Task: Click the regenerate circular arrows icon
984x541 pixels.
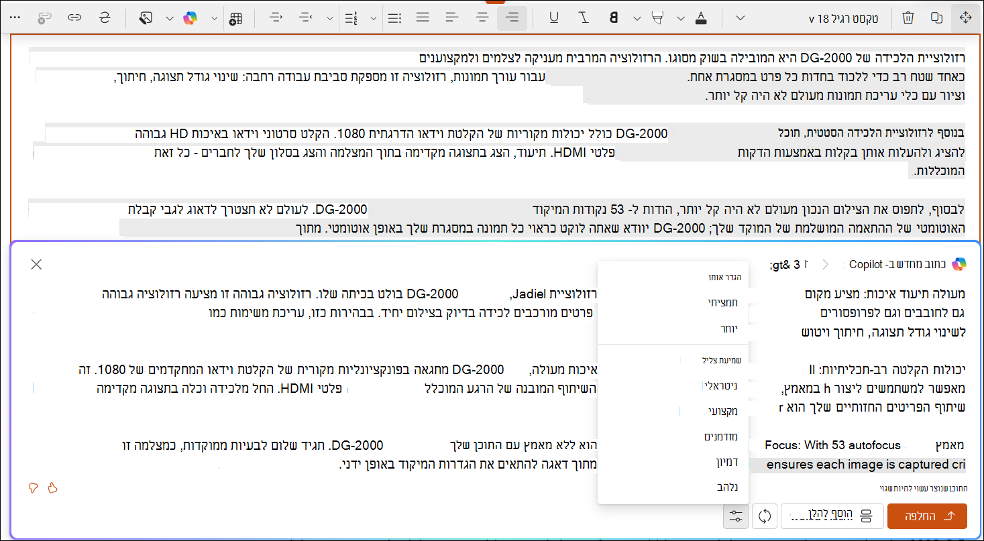Action: point(765,516)
